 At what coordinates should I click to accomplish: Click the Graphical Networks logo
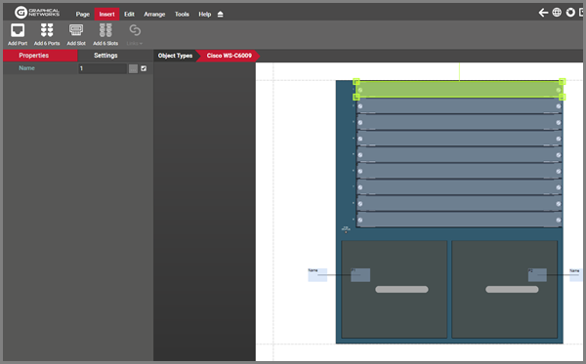[37, 13]
